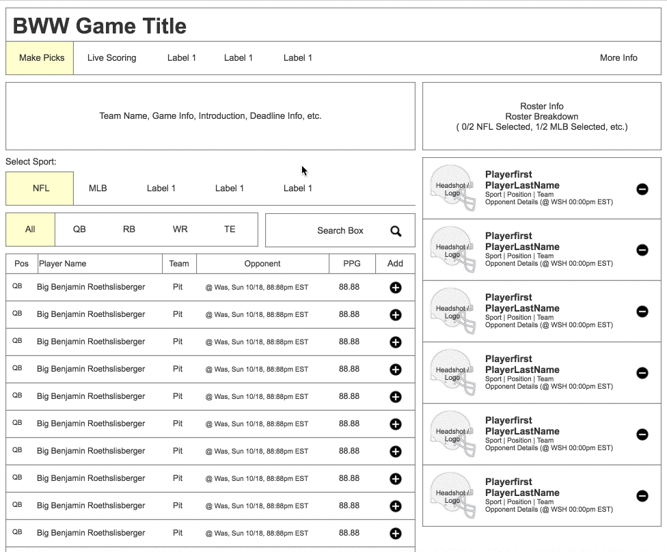Click the search magnifying glass icon
This screenshot has width=667, height=552.
(x=396, y=231)
